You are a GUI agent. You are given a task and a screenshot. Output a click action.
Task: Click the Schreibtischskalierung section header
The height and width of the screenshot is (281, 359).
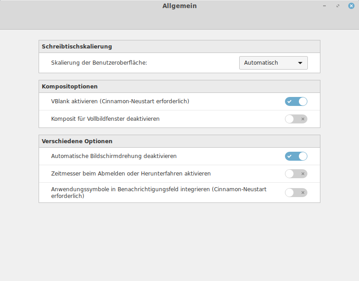coord(77,46)
